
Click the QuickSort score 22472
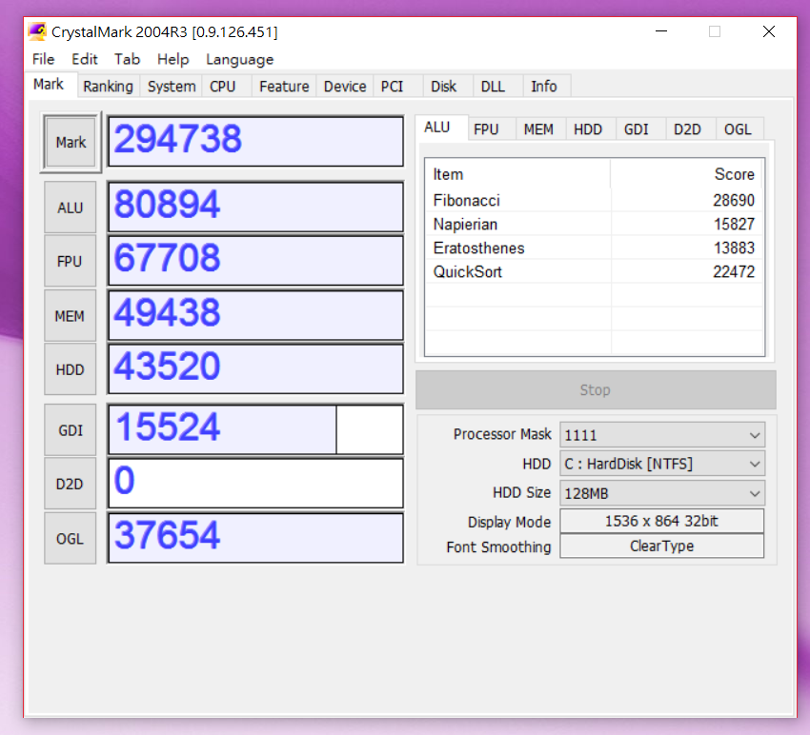pos(734,271)
